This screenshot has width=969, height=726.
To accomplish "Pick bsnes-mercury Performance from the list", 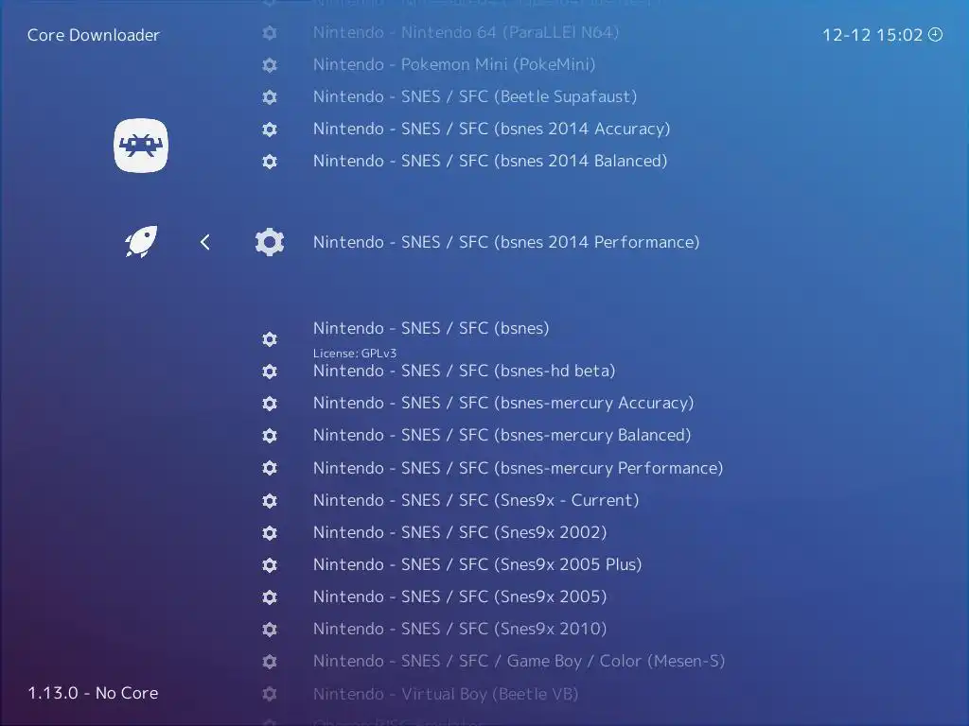I will pyautogui.click(x=518, y=468).
